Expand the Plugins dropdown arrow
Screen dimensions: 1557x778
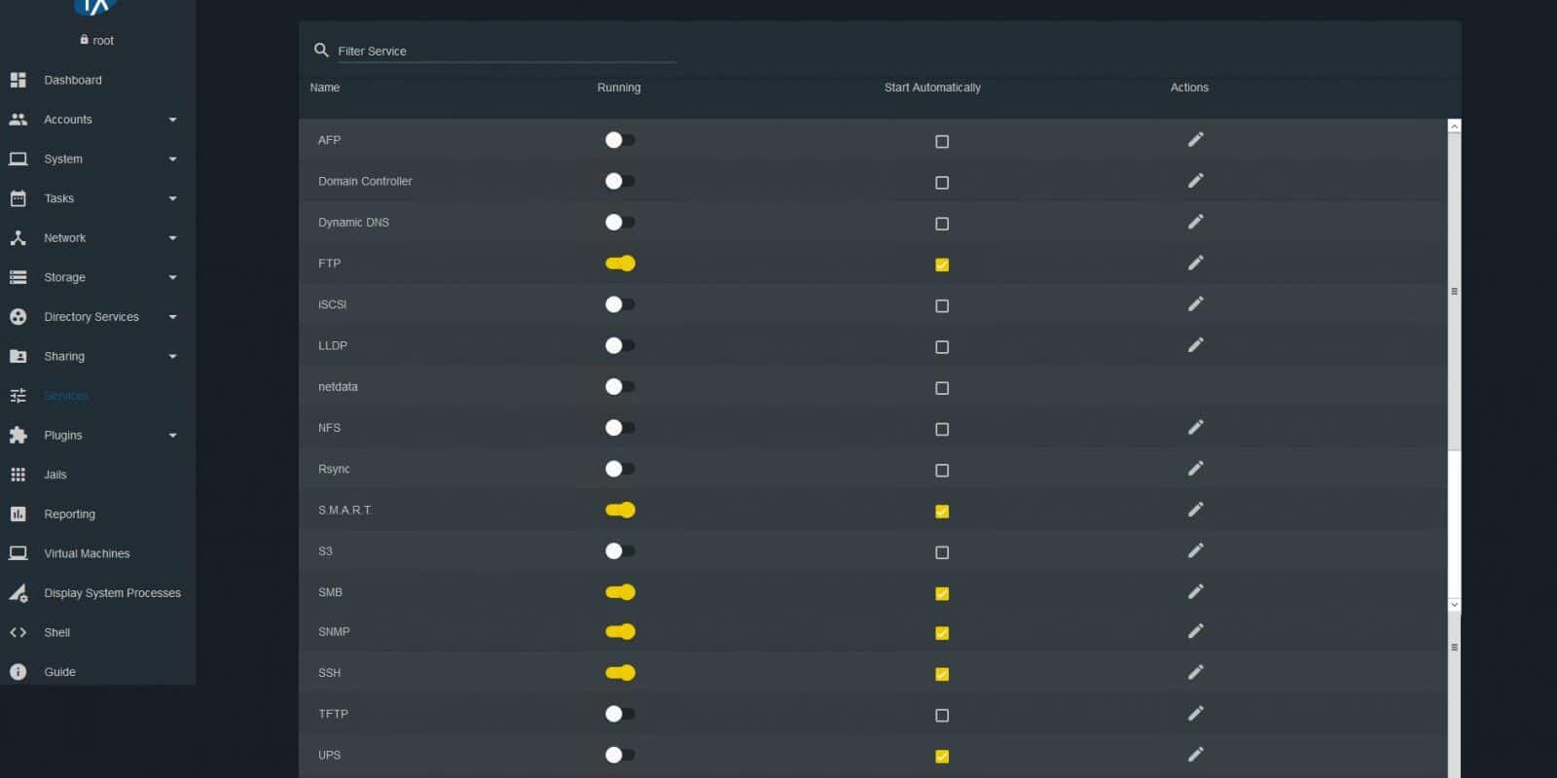tap(172, 436)
